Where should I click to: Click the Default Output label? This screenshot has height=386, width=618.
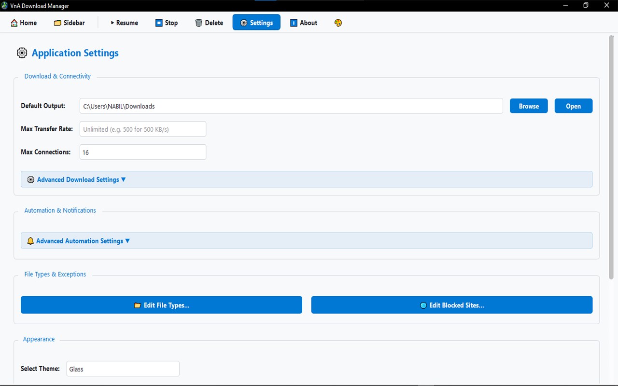pos(43,106)
